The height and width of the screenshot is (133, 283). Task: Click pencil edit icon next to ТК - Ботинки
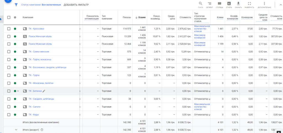[x=44, y=91]
